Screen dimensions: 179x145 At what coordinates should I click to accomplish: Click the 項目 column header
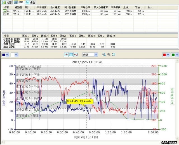[11, 36]
